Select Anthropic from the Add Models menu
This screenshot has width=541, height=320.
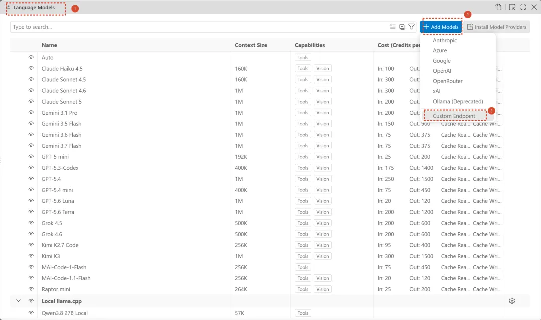445,40
